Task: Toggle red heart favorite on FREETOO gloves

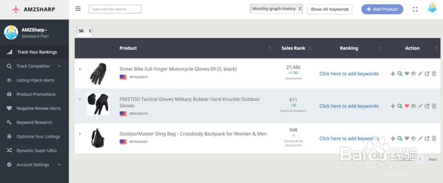Action: point(407,106)
